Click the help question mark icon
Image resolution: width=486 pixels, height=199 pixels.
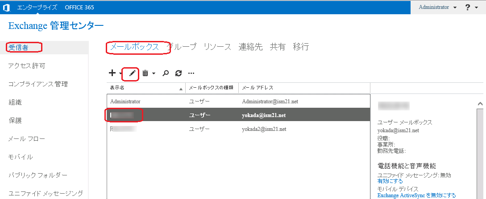pos(467,8)
